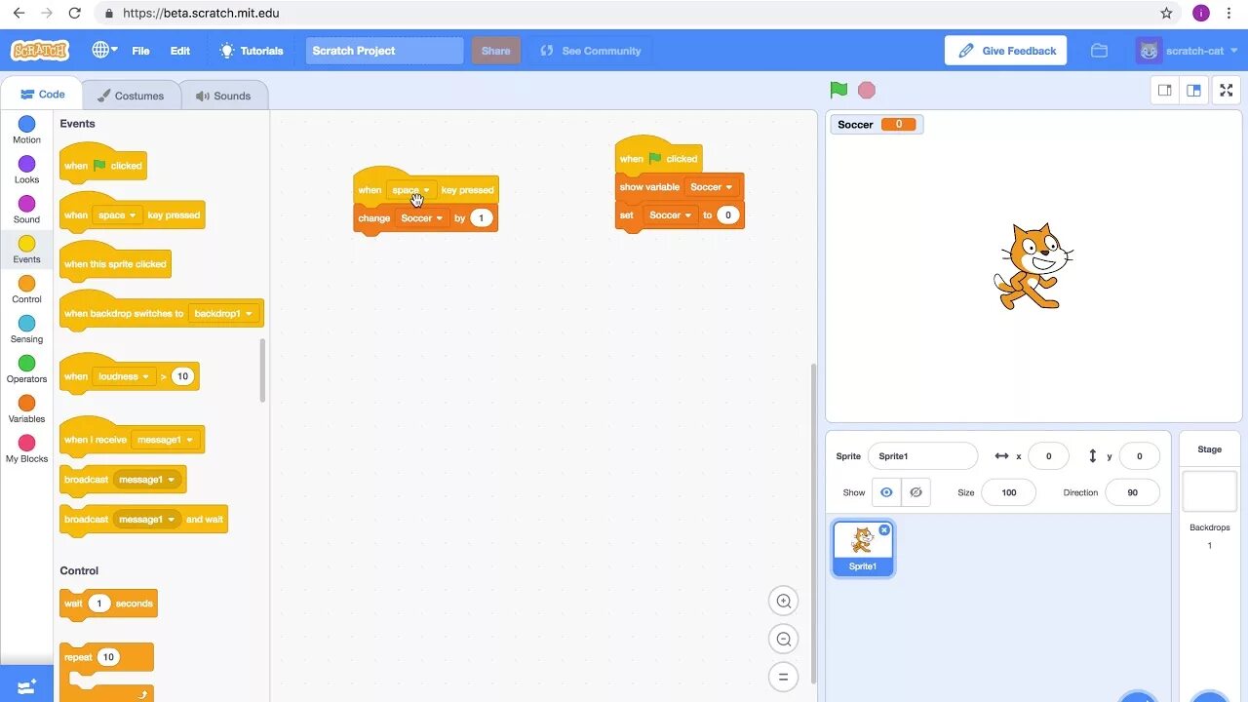Select the Operators category circle
Viewport: 1248px width, 702px height.
[26, 364]
